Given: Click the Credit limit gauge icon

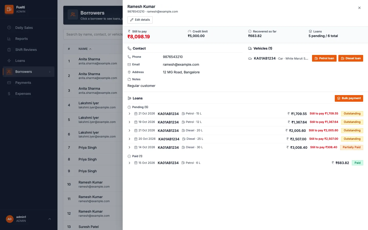Looking at the screenshot, I should pos(189,31).
